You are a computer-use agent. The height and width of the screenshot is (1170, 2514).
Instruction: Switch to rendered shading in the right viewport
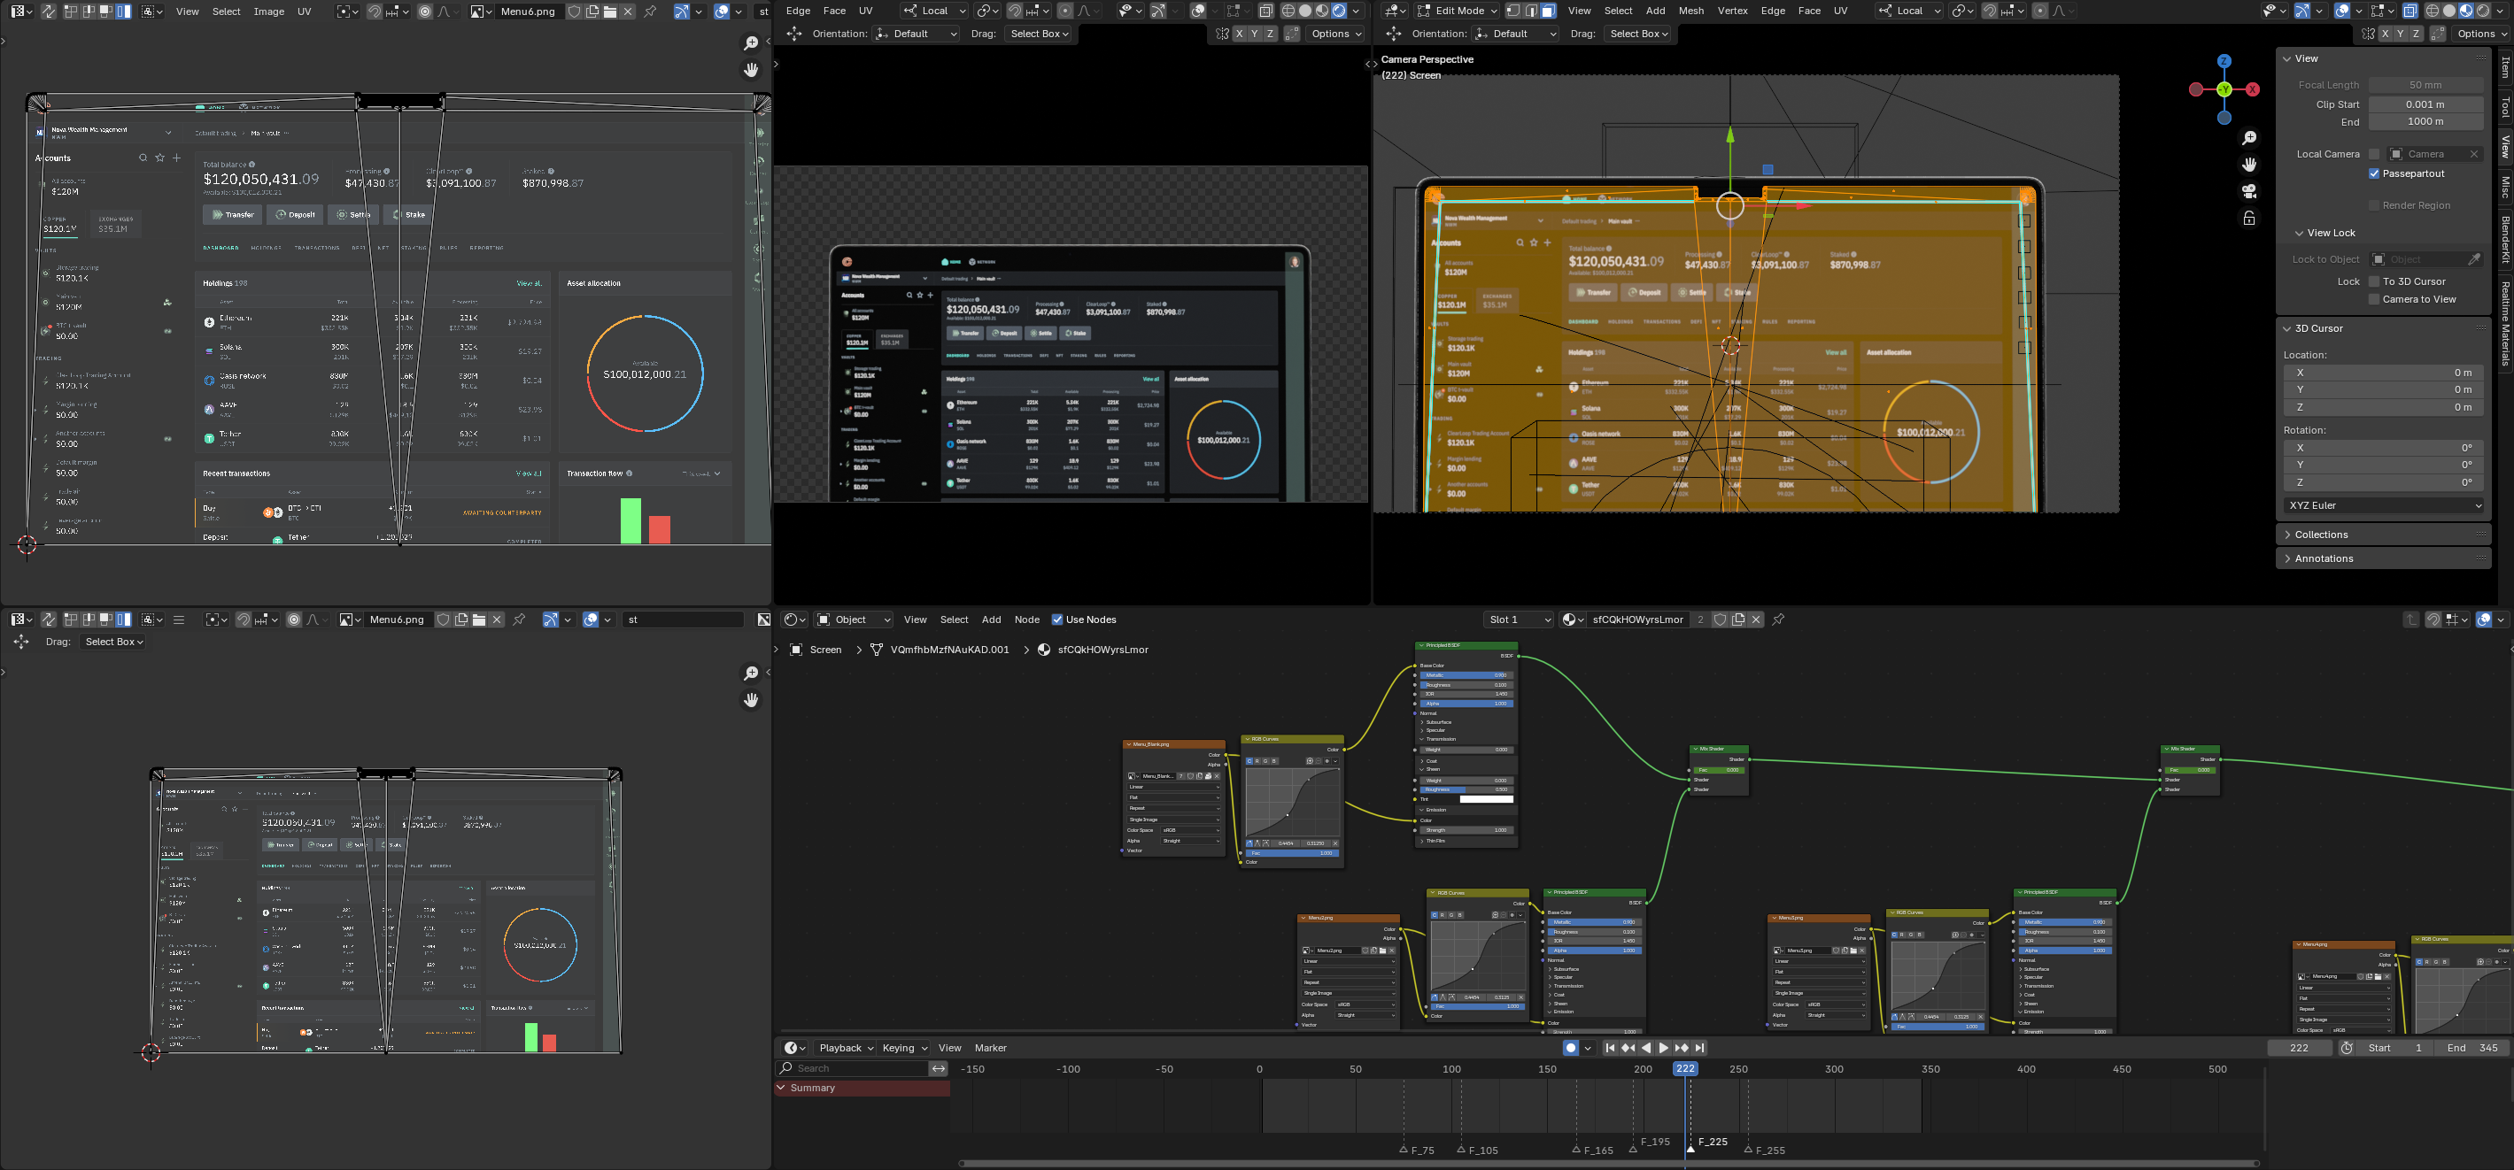[x=2485, y=11]
